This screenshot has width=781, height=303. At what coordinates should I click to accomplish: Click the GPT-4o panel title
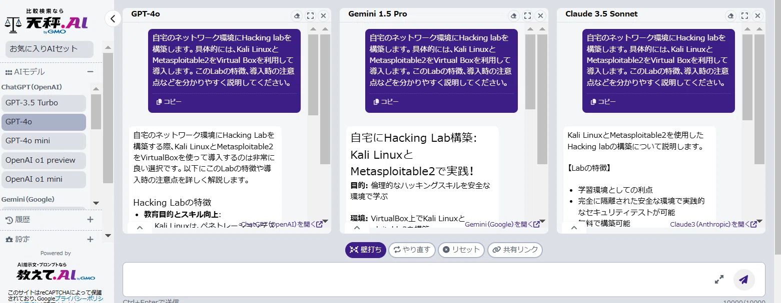click(x=146, y=14)
